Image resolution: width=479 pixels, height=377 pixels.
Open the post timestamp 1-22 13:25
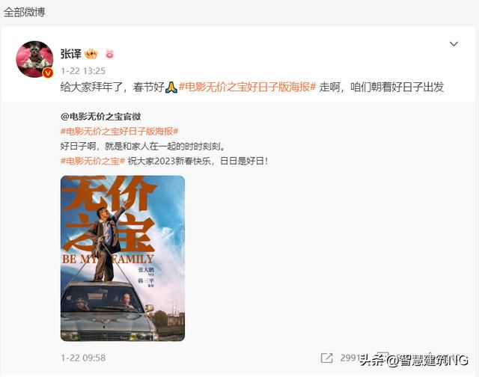[83, 71]
